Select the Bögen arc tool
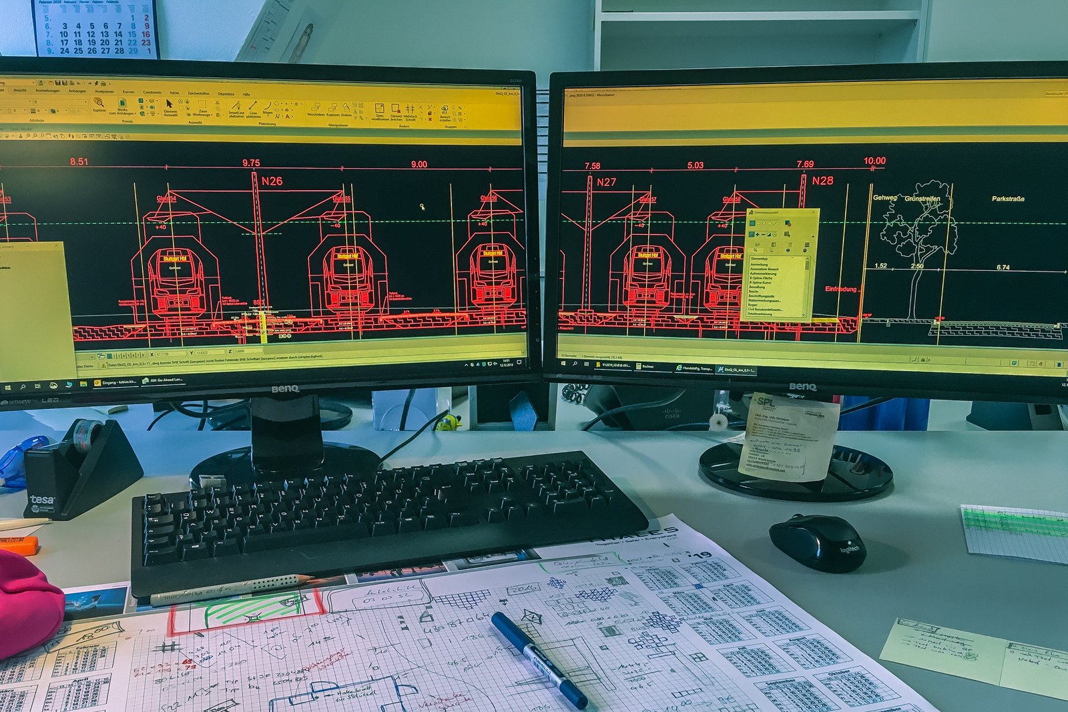Viewport: 1068px width, 712px height. (269, 108)
